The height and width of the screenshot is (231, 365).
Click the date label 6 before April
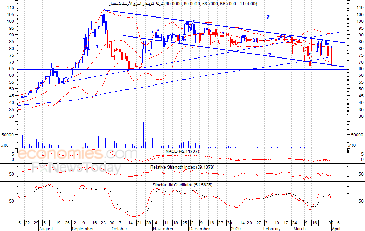338,223
